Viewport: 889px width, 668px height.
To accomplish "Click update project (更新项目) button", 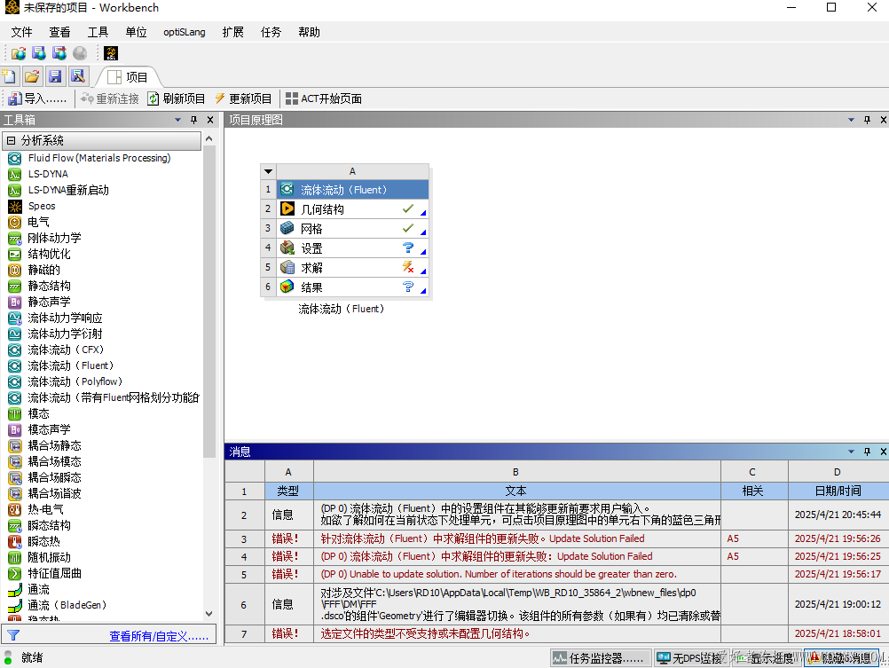I will [243, 98].
